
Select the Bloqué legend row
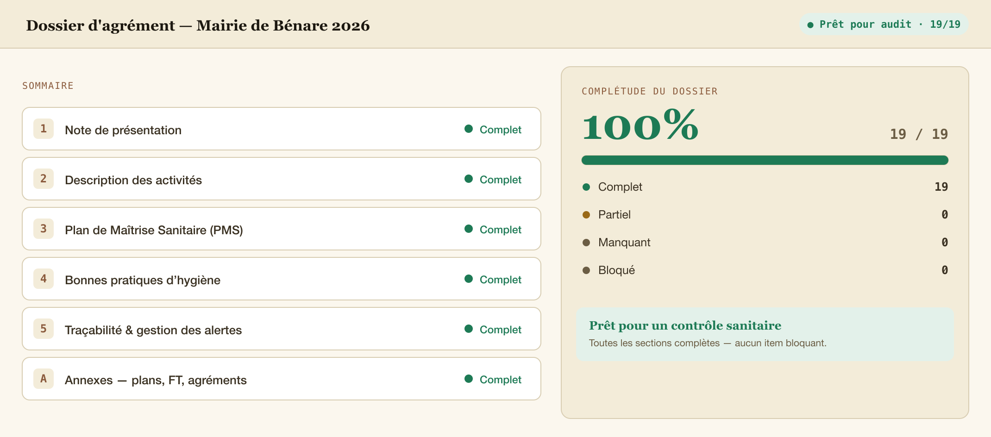765,270
